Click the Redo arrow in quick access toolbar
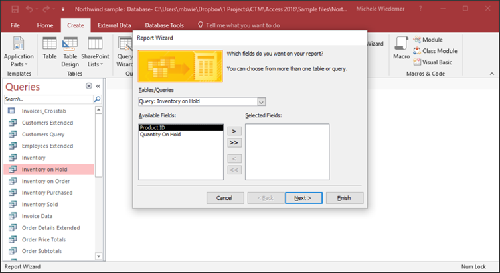The image size is (500, 273). click(x=46, y=9)
